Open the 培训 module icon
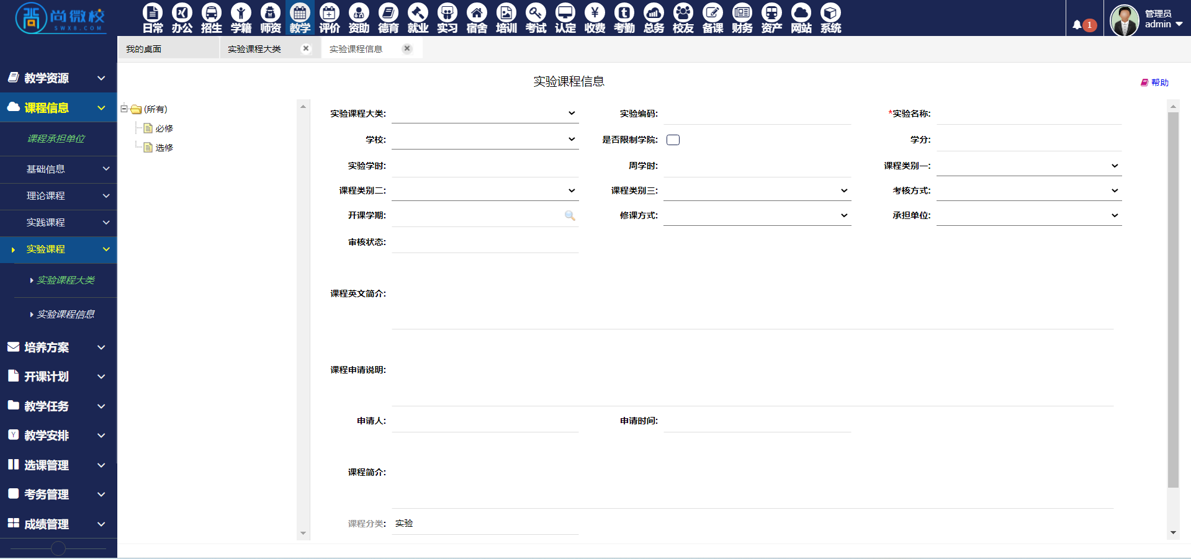Viewport: 1191px width, 559px height. click(x=506, y=18)
